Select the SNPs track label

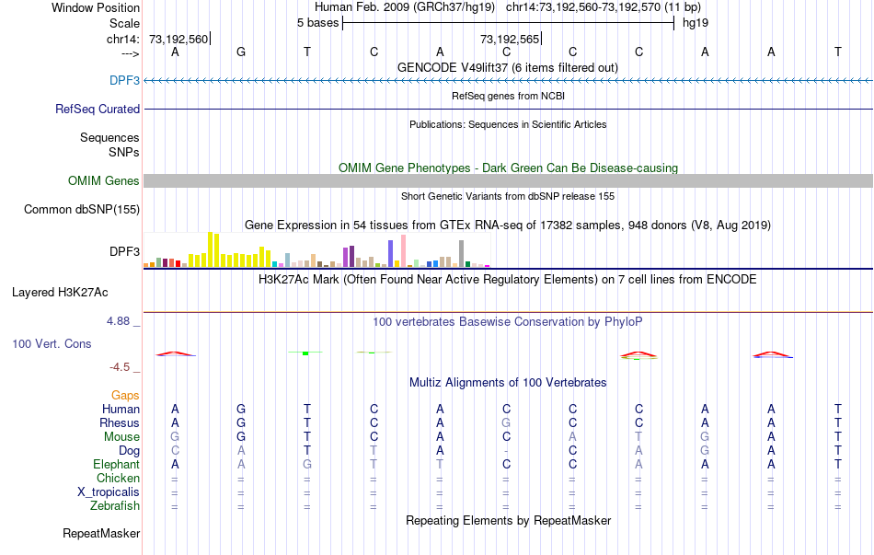coord(124,152)
